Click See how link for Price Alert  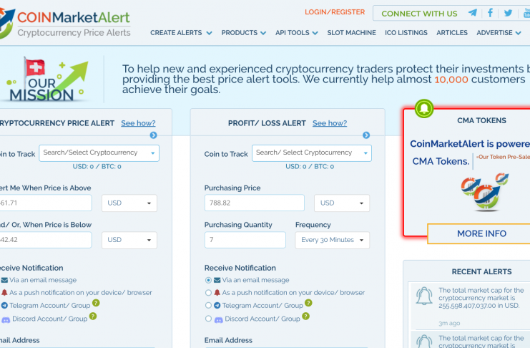pos(138,123)
